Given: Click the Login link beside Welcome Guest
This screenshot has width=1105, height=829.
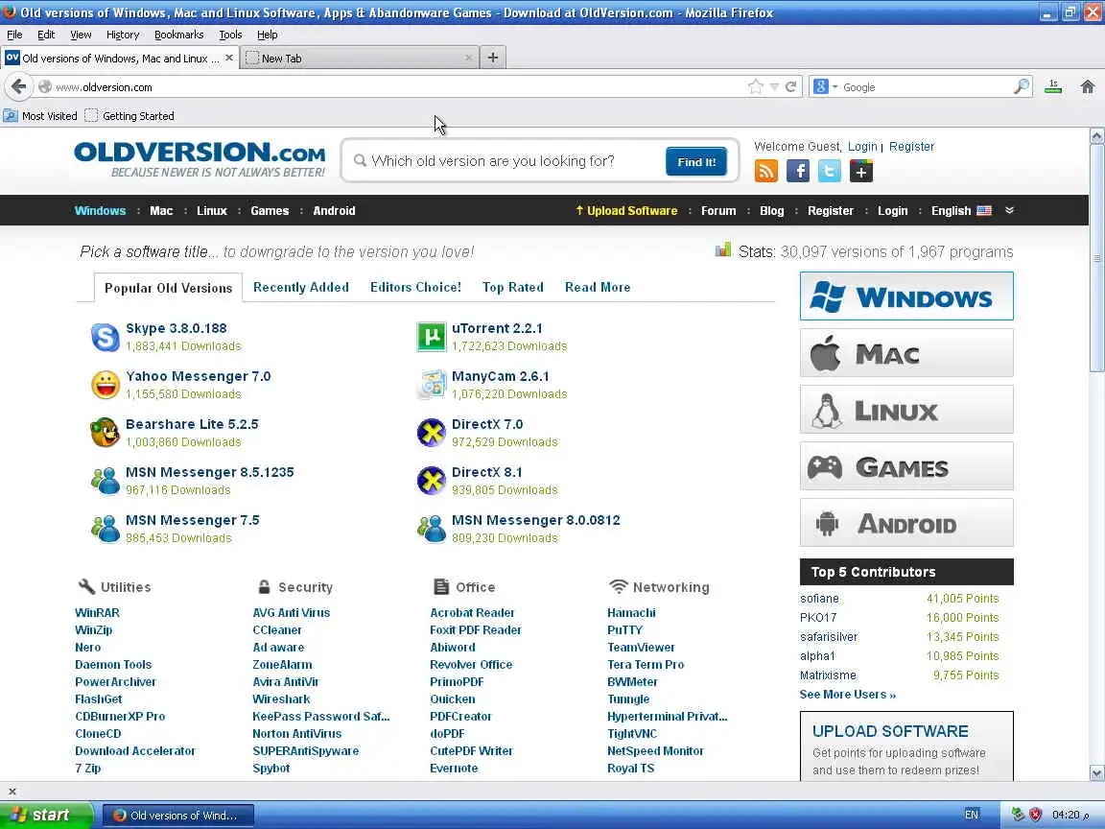Looking at the screenshot, I should click(862, 146).
